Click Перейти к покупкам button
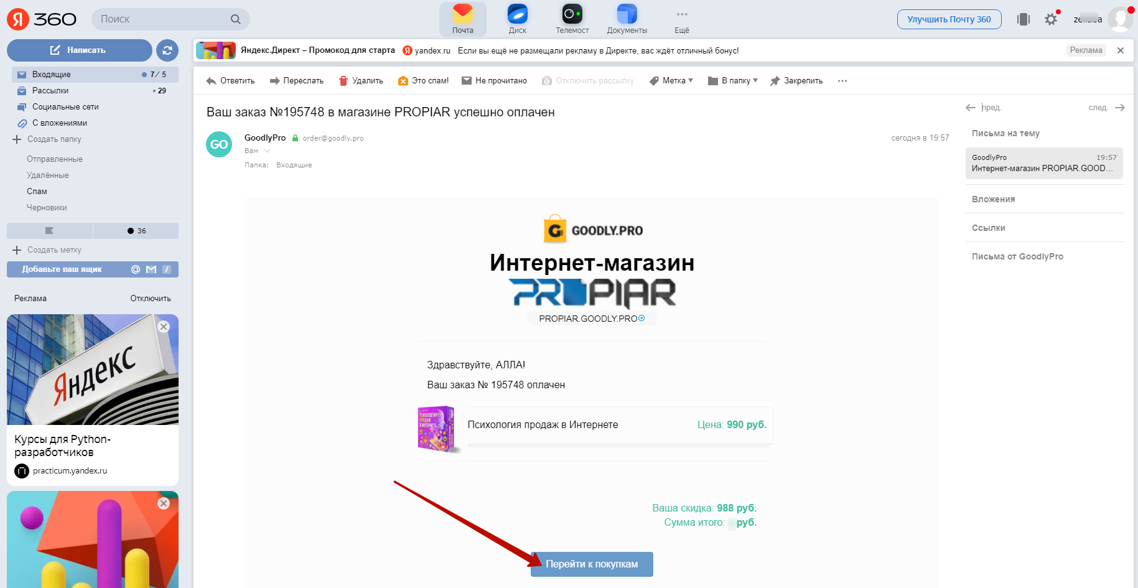Image resolution: width=1138 pixels, height=588 pixels. pos(592,564)
